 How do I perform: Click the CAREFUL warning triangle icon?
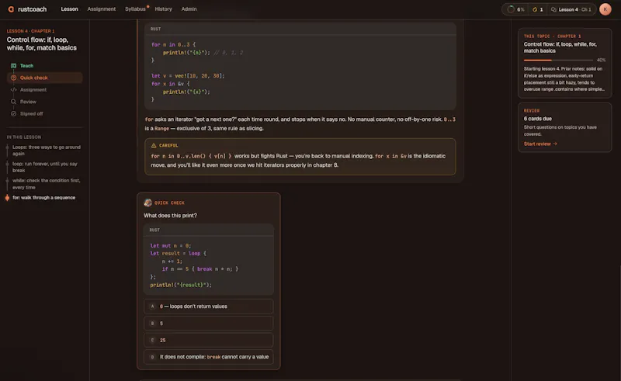point(154,145)
